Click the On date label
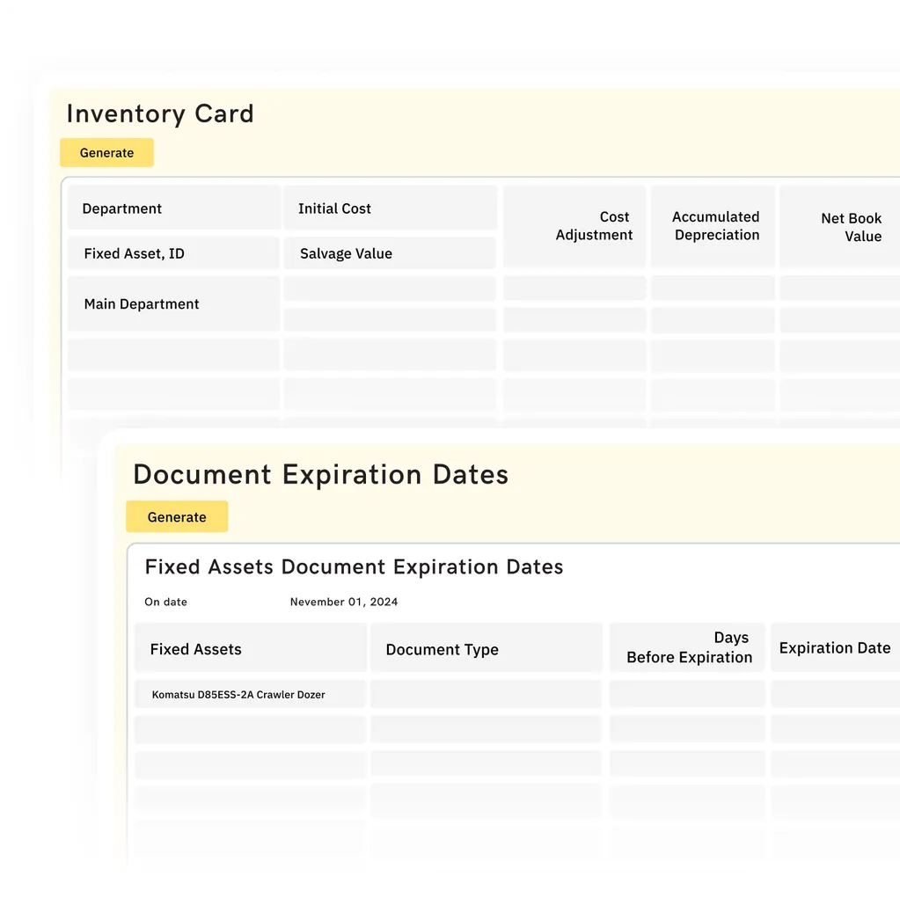900x913 pixels. click(x=166, y=602)
